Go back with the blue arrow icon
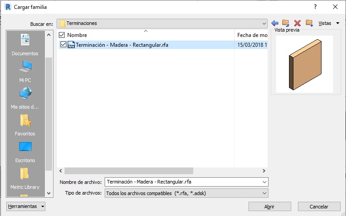The height and width of the screenshot is (216, 346). click(275, 23)
